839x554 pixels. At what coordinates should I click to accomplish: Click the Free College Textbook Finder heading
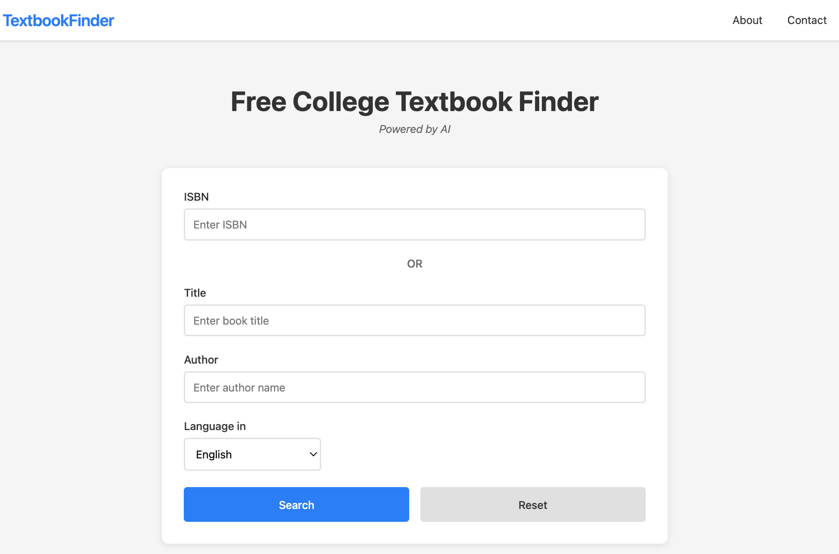(414, 102)
